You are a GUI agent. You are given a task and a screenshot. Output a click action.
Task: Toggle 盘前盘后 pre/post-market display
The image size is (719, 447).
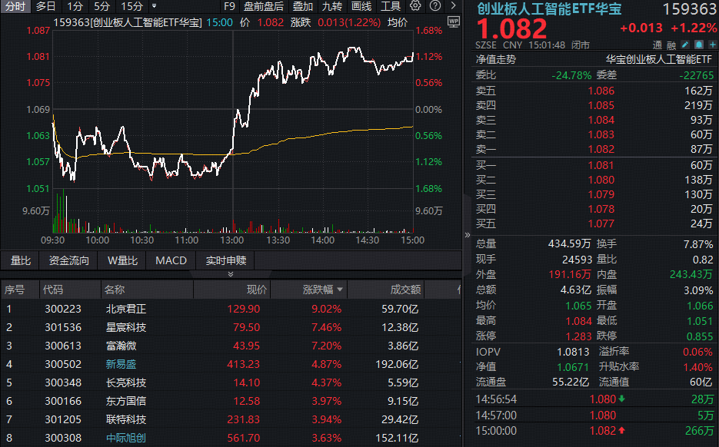coord(261,7)
